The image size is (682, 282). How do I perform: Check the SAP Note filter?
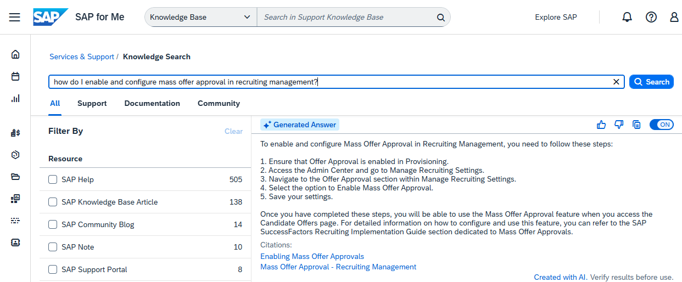pyautogui.click(x=53, y=247)
